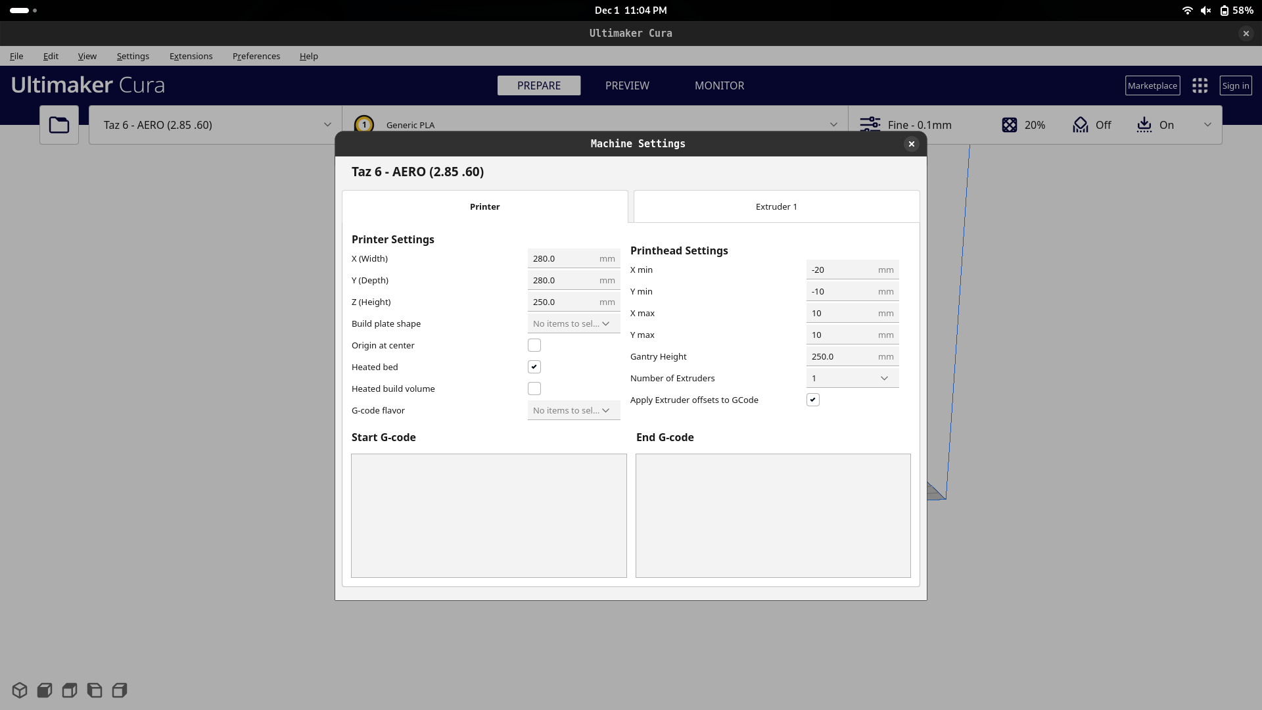The image size is (1262, 710).
Task: Select the top view camera icon
Action: [x=70, y=690]
